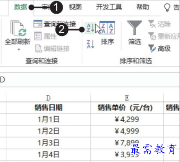Open the 帮助 tab

tap(142, 7)
